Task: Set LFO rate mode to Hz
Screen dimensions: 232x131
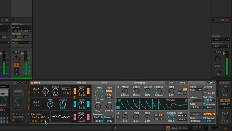Action: [180, 90]
